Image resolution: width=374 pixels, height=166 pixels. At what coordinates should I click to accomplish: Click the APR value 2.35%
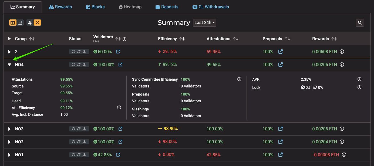[x=306, y=79]
